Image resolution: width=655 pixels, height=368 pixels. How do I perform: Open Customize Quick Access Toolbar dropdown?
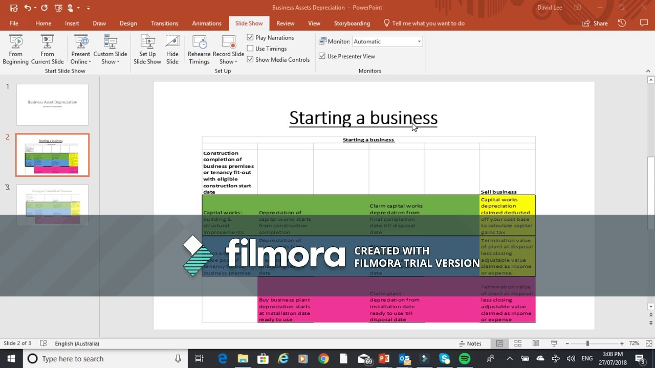(88, 8)
